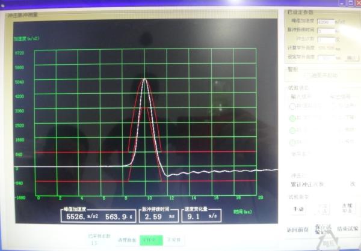Click the 手动 test command button
This screenshot has height=251, width=361.
[x=298, y=209]
